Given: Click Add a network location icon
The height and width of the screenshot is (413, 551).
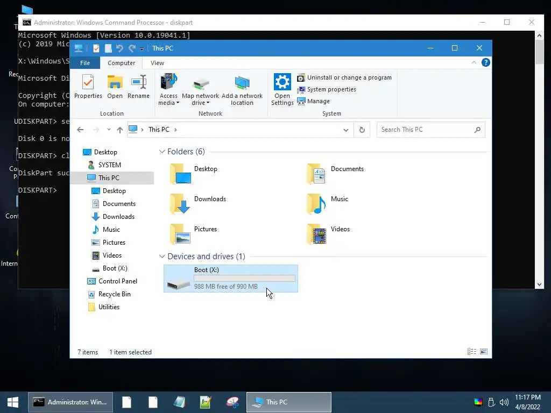Looking at the screenshot, I should click(242, 90).
